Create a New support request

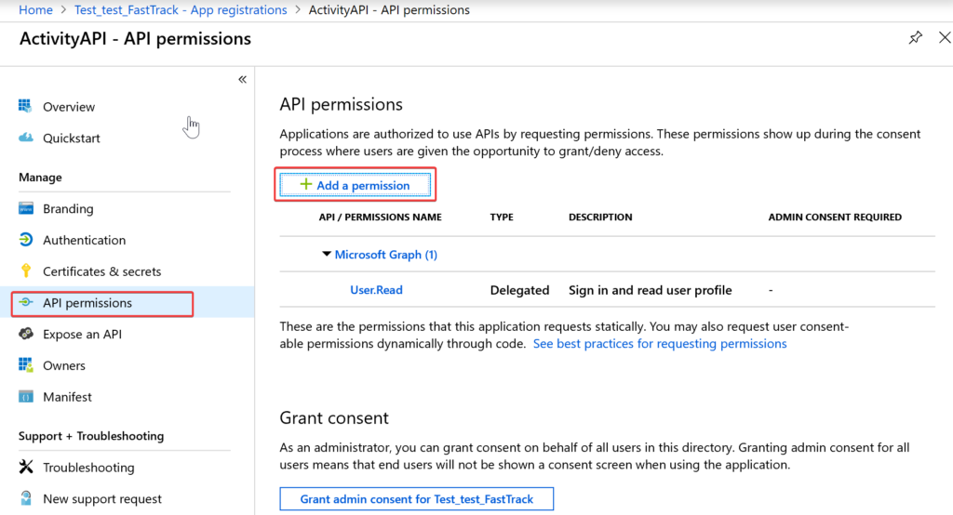102,499
